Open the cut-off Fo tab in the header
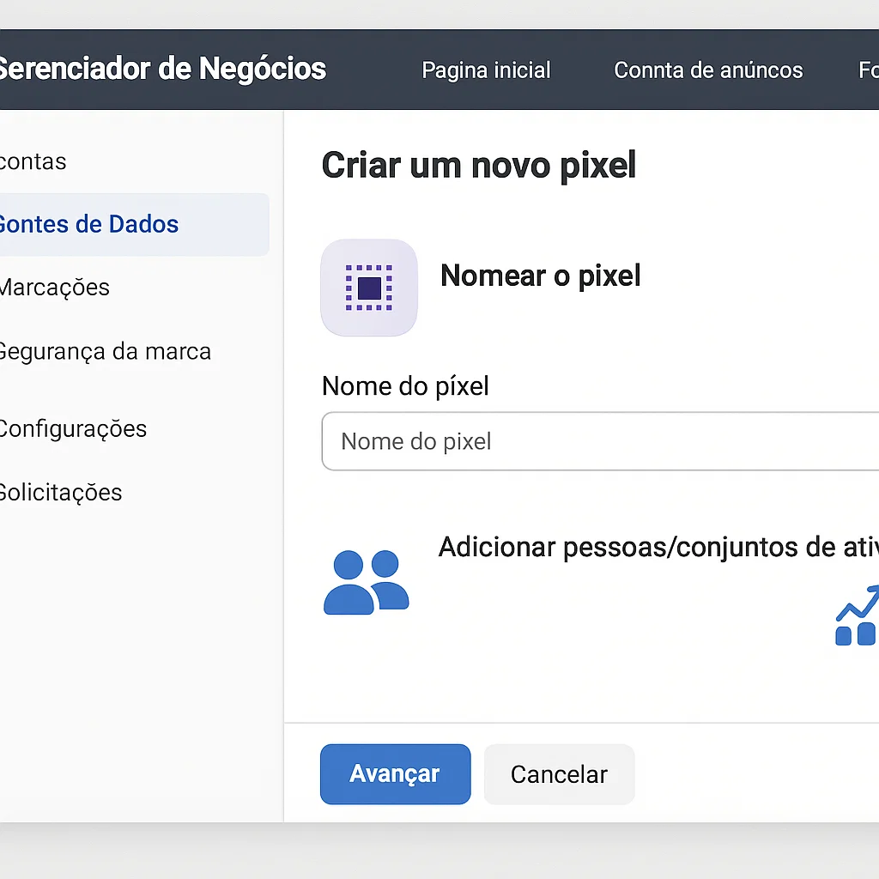Viewport: 879px width, 879px height. [869, 70]
